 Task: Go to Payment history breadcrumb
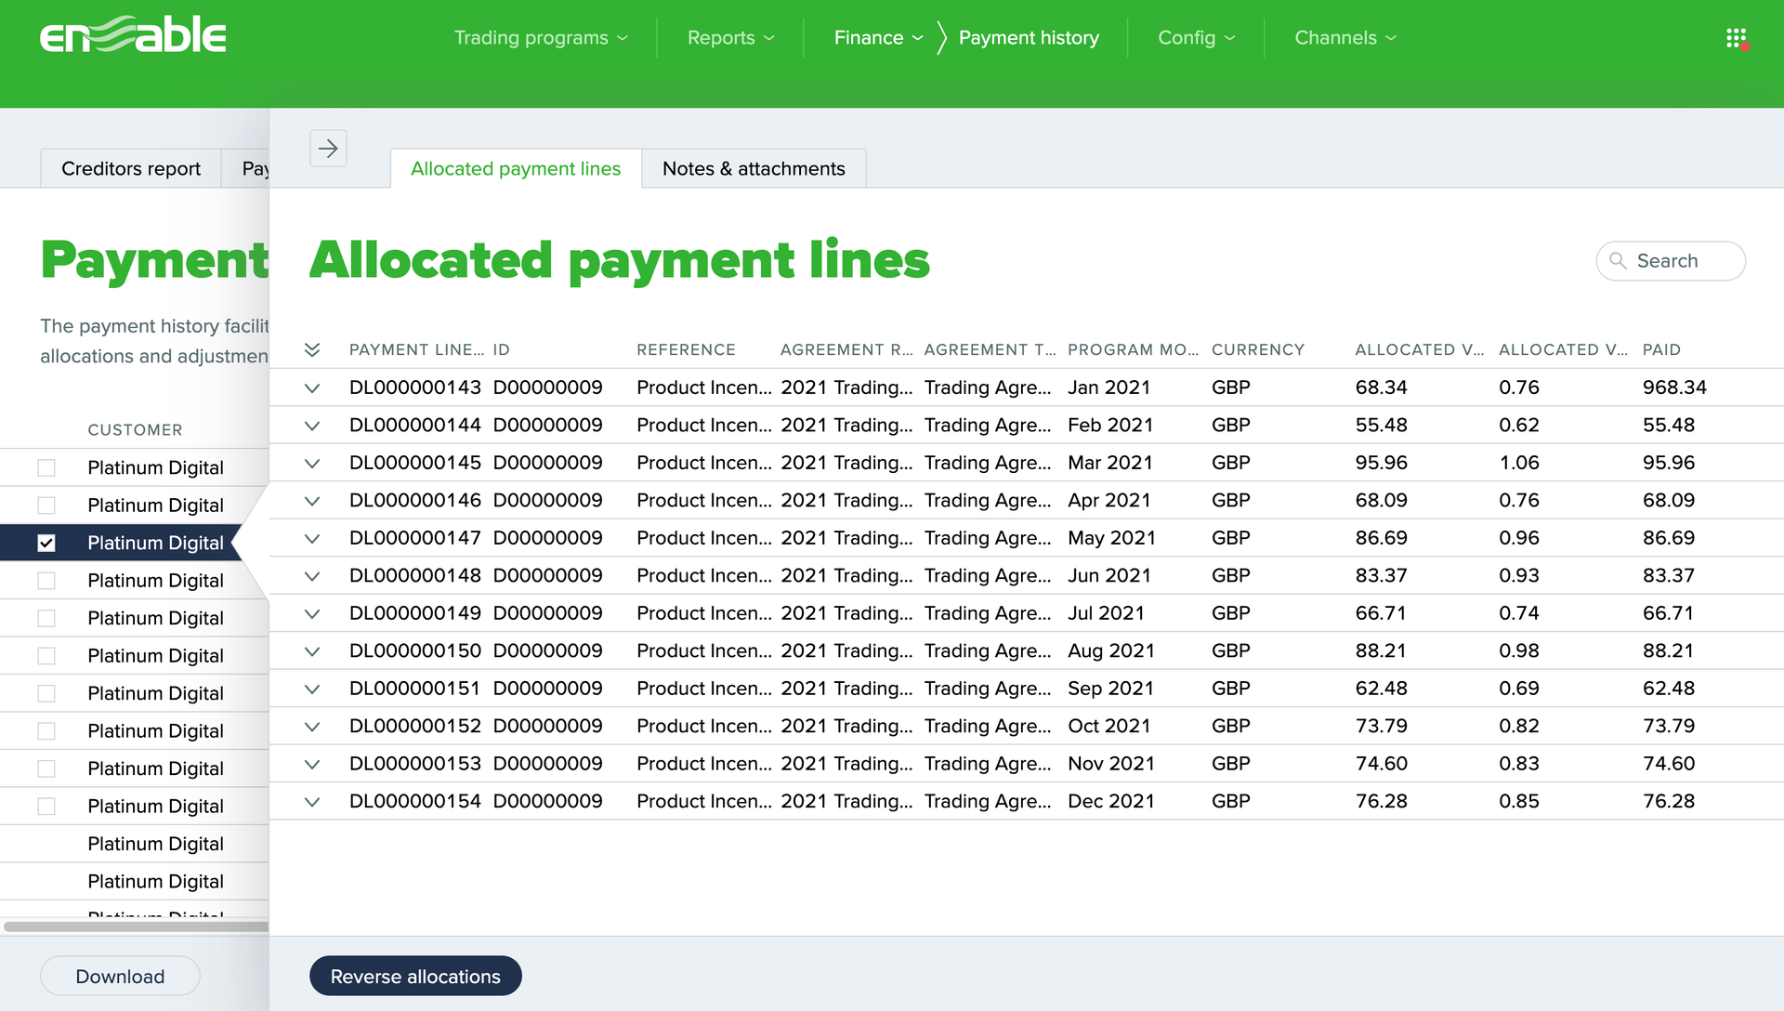(1029, 38)
